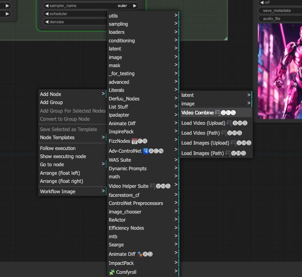
Task: Advance sampler_name with right arrow
Action: click(x=135, y=5)
